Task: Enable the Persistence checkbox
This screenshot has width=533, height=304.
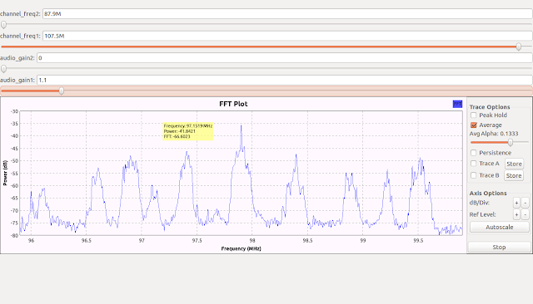Action: pyautogui.click(x=474, y=153)
